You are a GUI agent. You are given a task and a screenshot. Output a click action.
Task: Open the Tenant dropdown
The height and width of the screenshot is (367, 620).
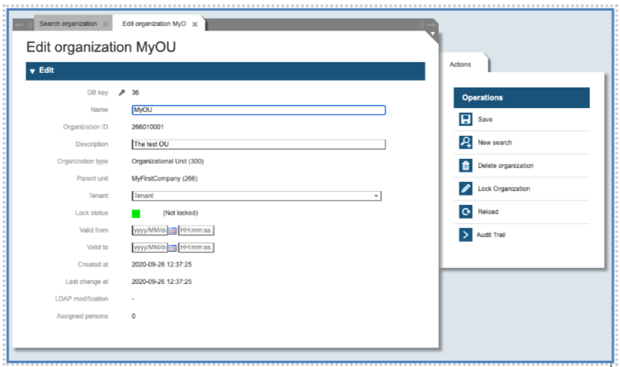376,196
